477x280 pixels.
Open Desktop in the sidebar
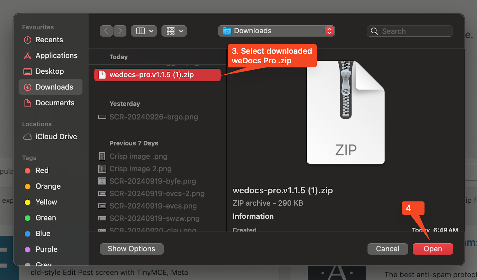[x=49, y=71]
